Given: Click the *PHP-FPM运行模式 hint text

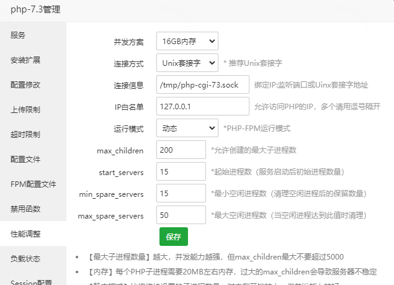Looking at the screenshot, I should tap(257, 129).
